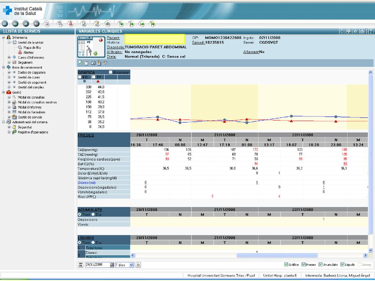Collapse the Gestió de la unitat node
The height and width of the screenshot is (281, 375).
(x=9, y=42)
